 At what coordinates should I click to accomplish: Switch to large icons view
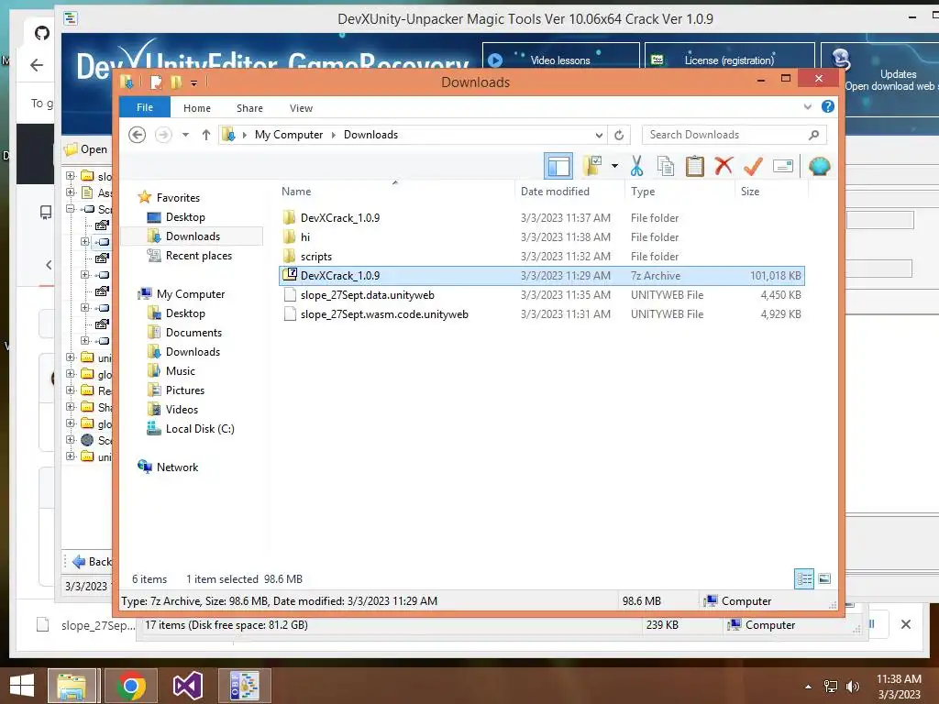tap(824, 578)
